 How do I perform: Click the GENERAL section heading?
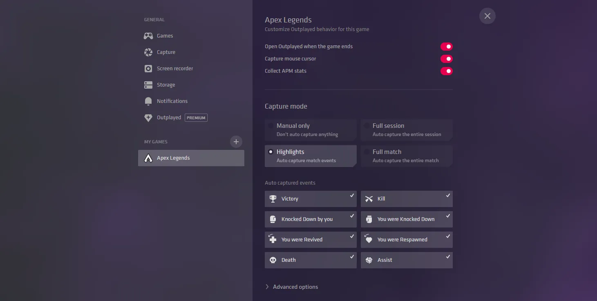coord(154,20)
